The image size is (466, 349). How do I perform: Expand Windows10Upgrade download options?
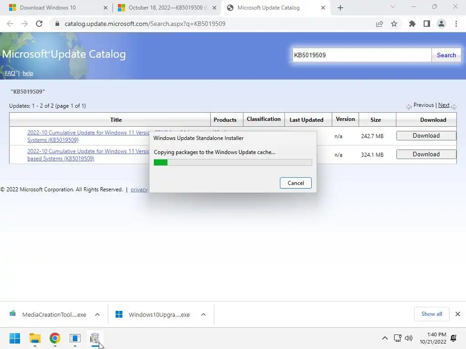203,314
